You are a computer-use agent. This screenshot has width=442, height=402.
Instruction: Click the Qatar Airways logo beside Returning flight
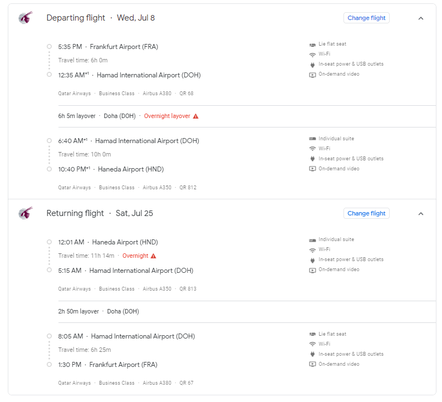point(26,213)
